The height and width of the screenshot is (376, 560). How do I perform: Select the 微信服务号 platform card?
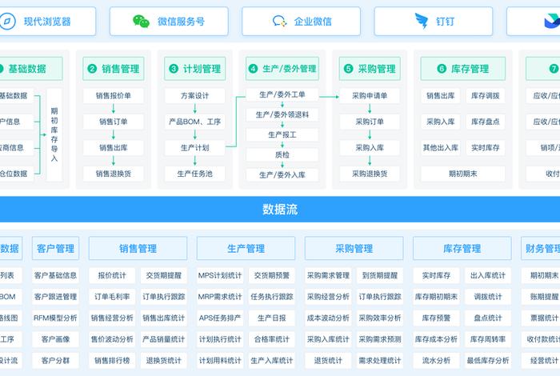(169, 22)
